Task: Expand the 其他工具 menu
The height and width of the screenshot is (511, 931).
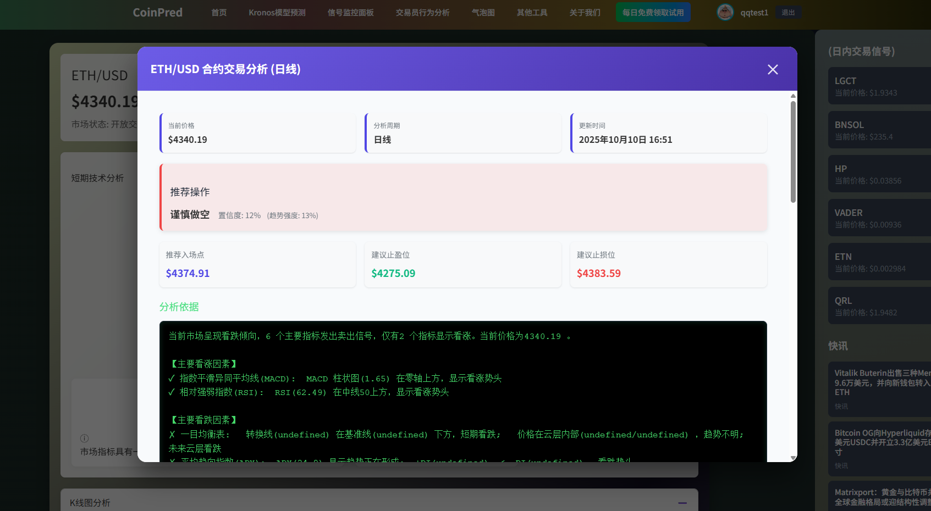Action: pos(532,13)
